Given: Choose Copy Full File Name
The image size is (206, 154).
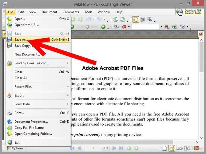Looking at the screenshot, I should point(38,128).
